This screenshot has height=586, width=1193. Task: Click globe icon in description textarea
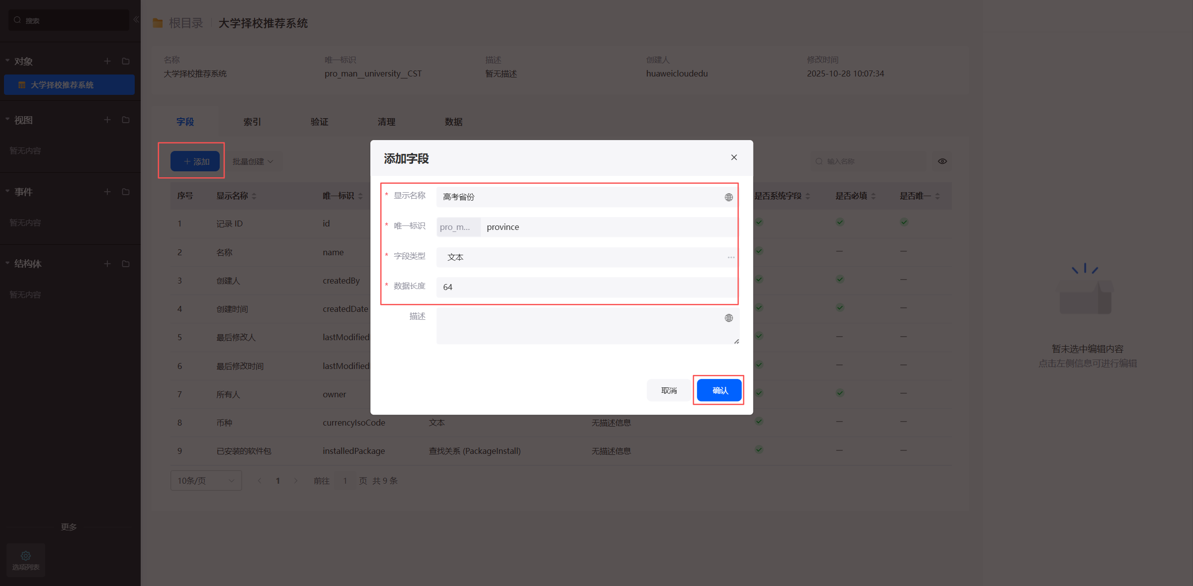[729, 318]
